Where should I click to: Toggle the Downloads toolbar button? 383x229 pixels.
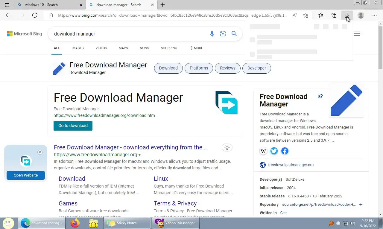tap(347, 15)
